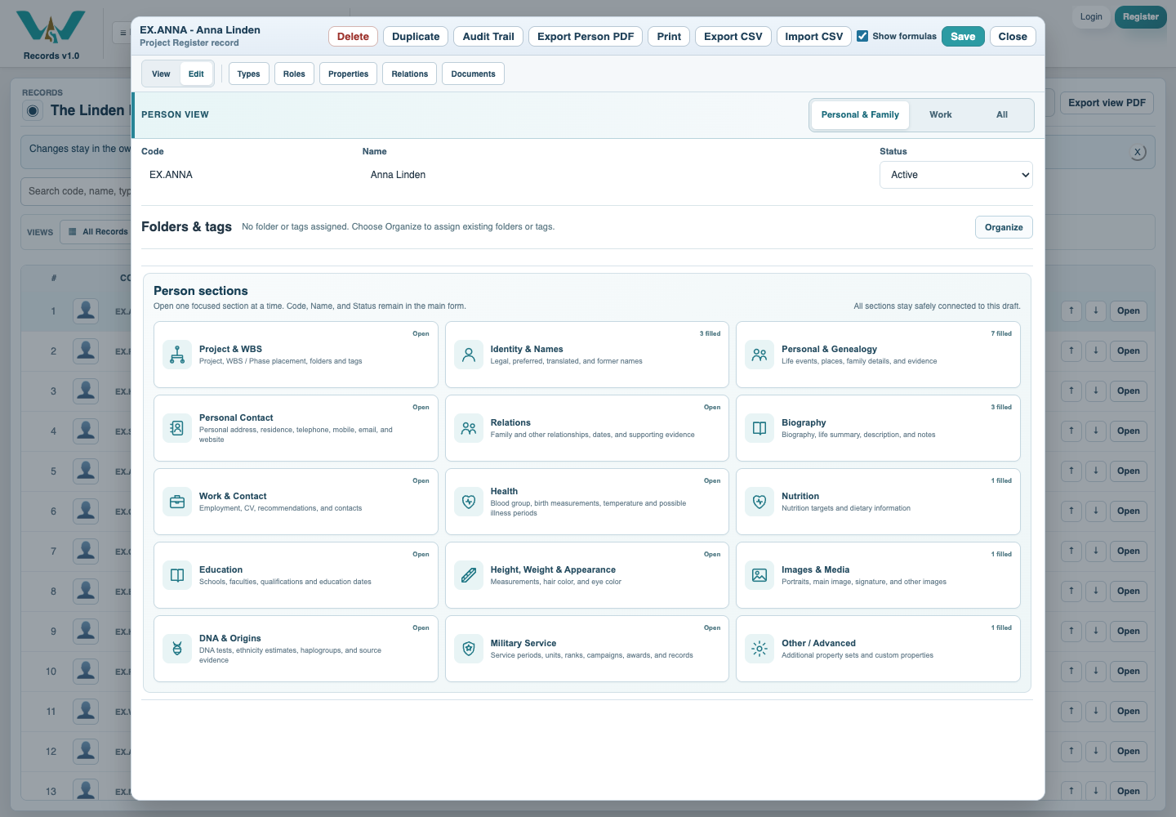Click Export Person PDF
Viewport: 1176px width, 817px height.
586,36
